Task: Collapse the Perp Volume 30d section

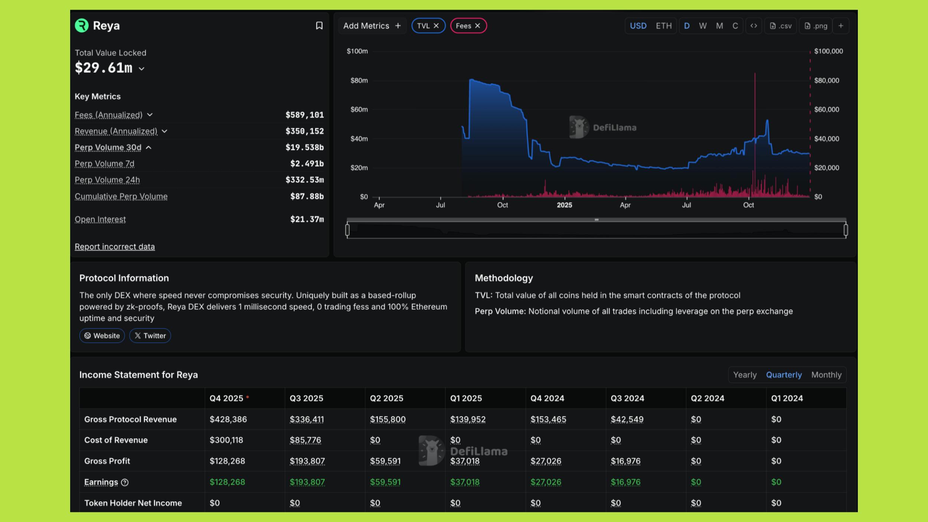Action: 148,147
